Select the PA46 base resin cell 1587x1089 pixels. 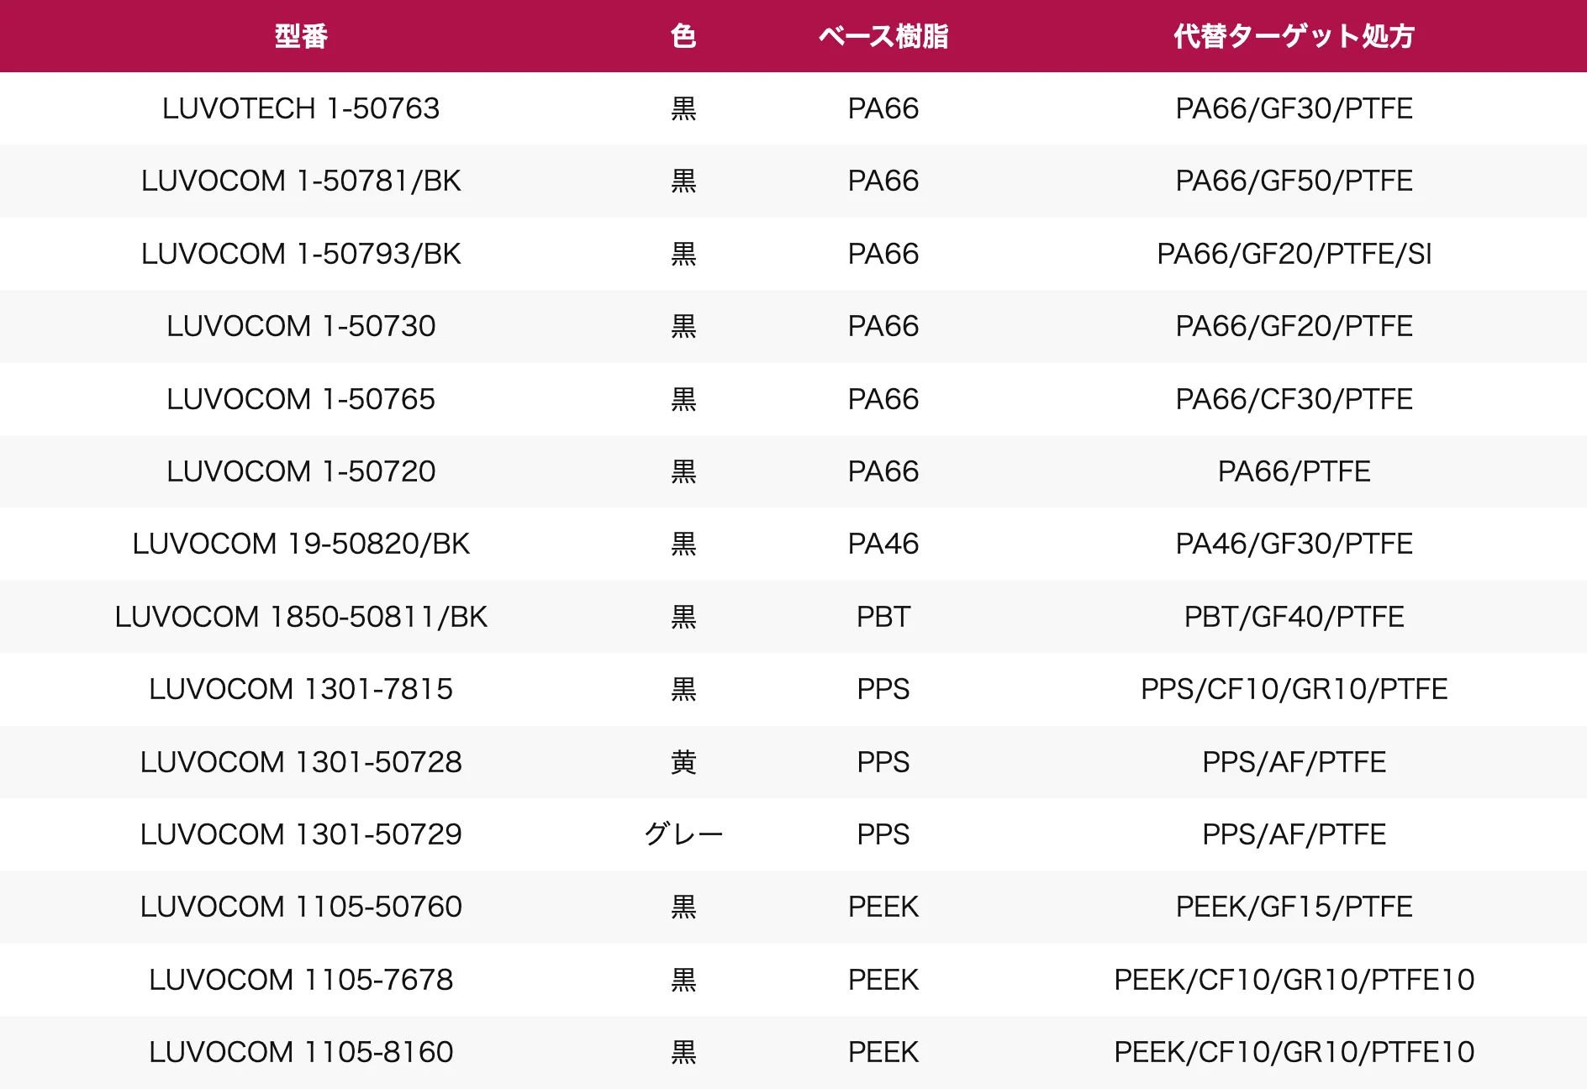[x=883, y=544]
